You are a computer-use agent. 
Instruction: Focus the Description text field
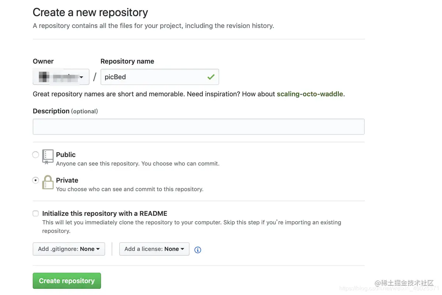[x=199, y=127]
